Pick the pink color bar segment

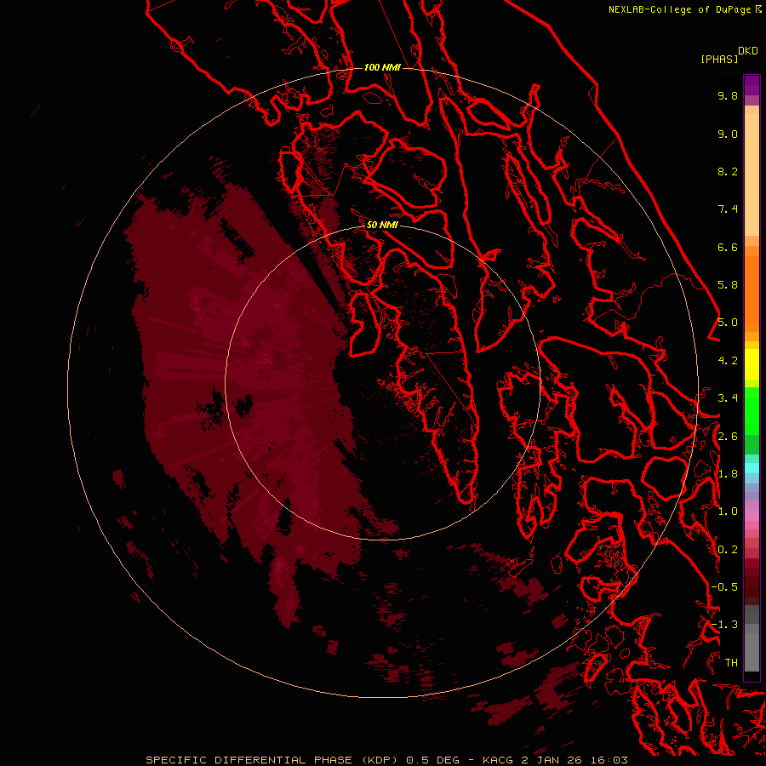click(752, 516)
